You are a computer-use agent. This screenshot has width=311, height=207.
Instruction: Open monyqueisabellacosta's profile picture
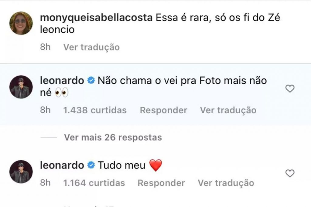click(x=21, y=23)
